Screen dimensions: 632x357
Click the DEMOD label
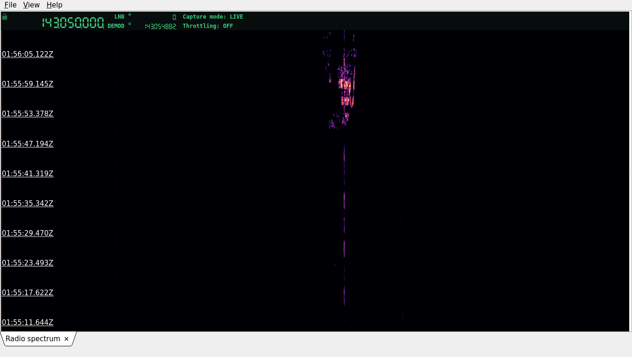coord(116,26)
